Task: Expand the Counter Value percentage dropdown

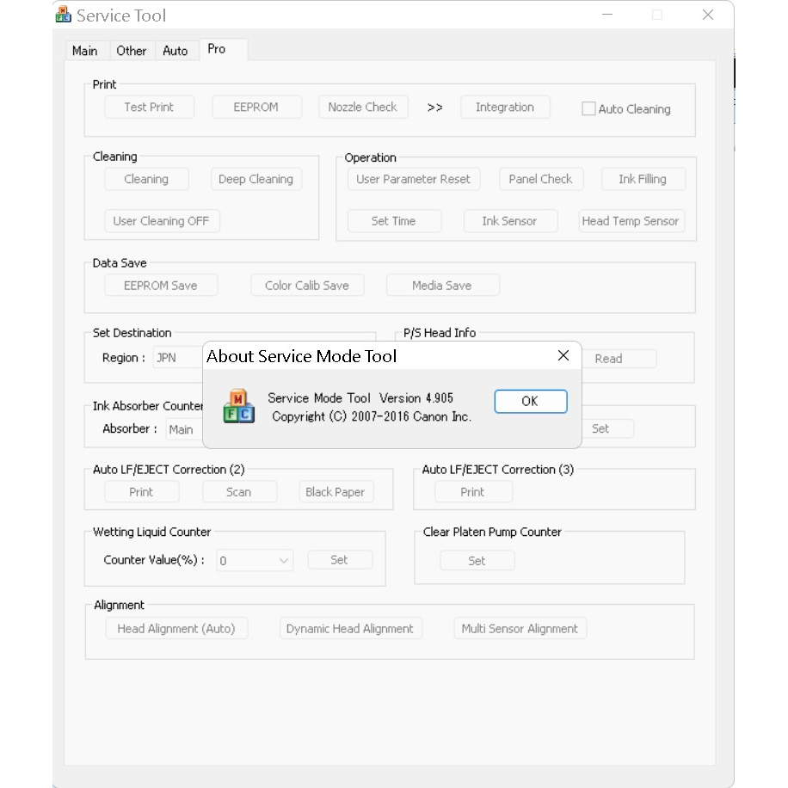Action: (x=255, y=560)
